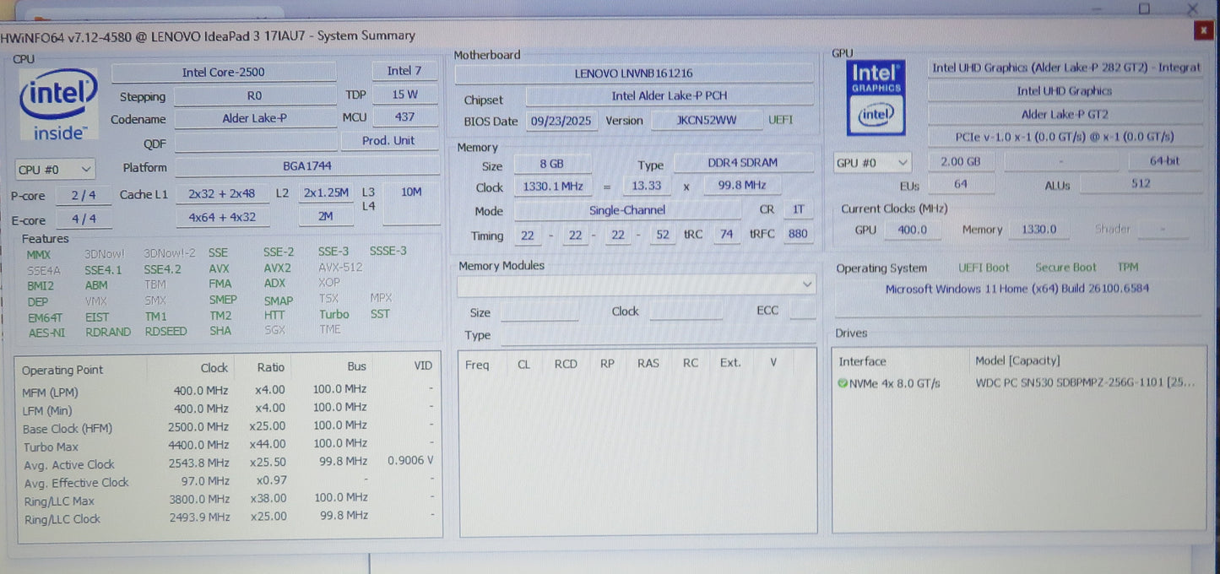The height and width of the screenshot is (574, 1220).
Task: Open the GPU #0 selector dropdown
Action: (x=873, y=162)
